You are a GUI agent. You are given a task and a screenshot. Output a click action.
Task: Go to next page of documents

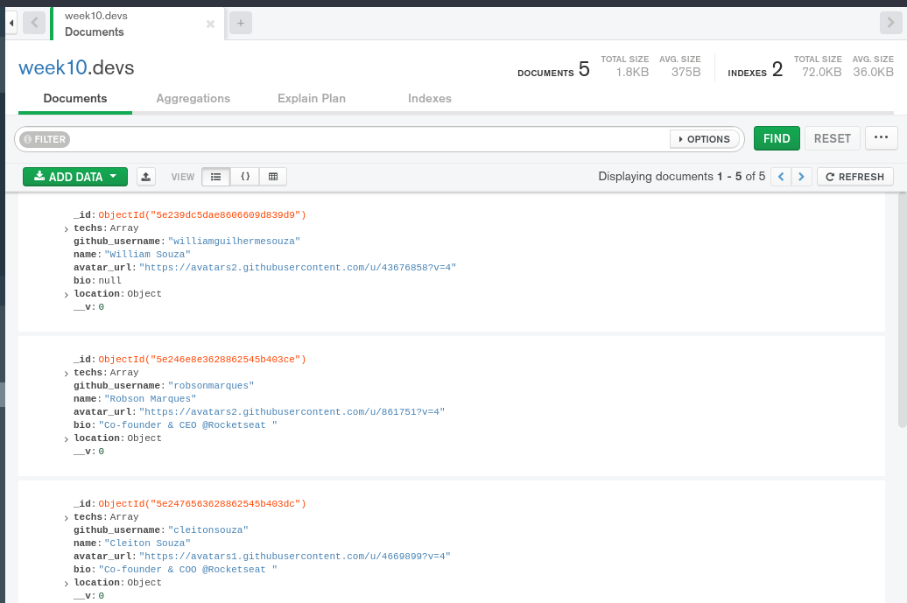point(801,177)
